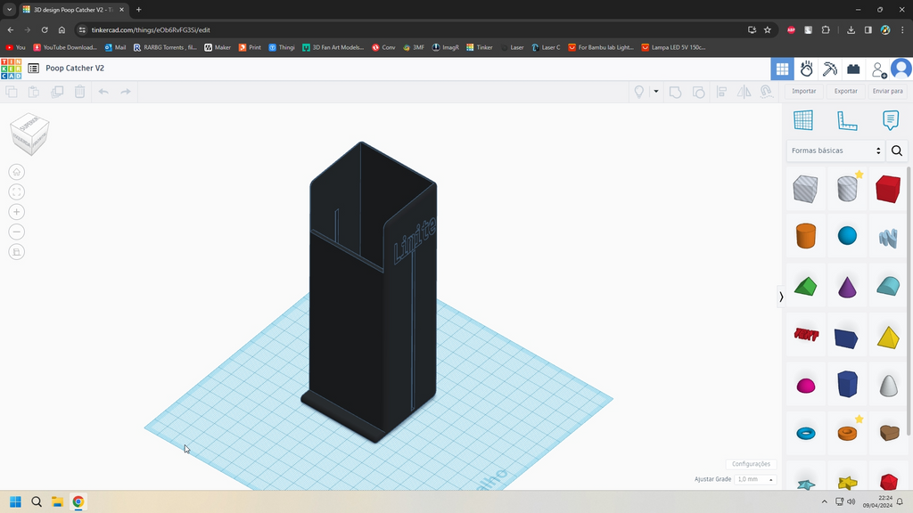Select the teal round roof shape

pyautogui.click(x=888, y=286)
